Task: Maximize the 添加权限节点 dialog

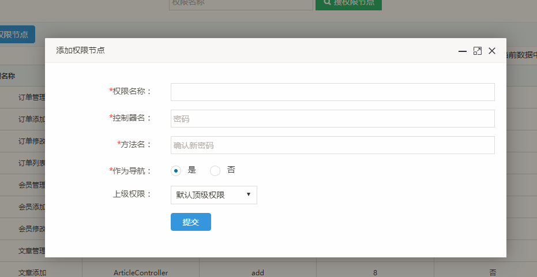Action: click(477, 51)
